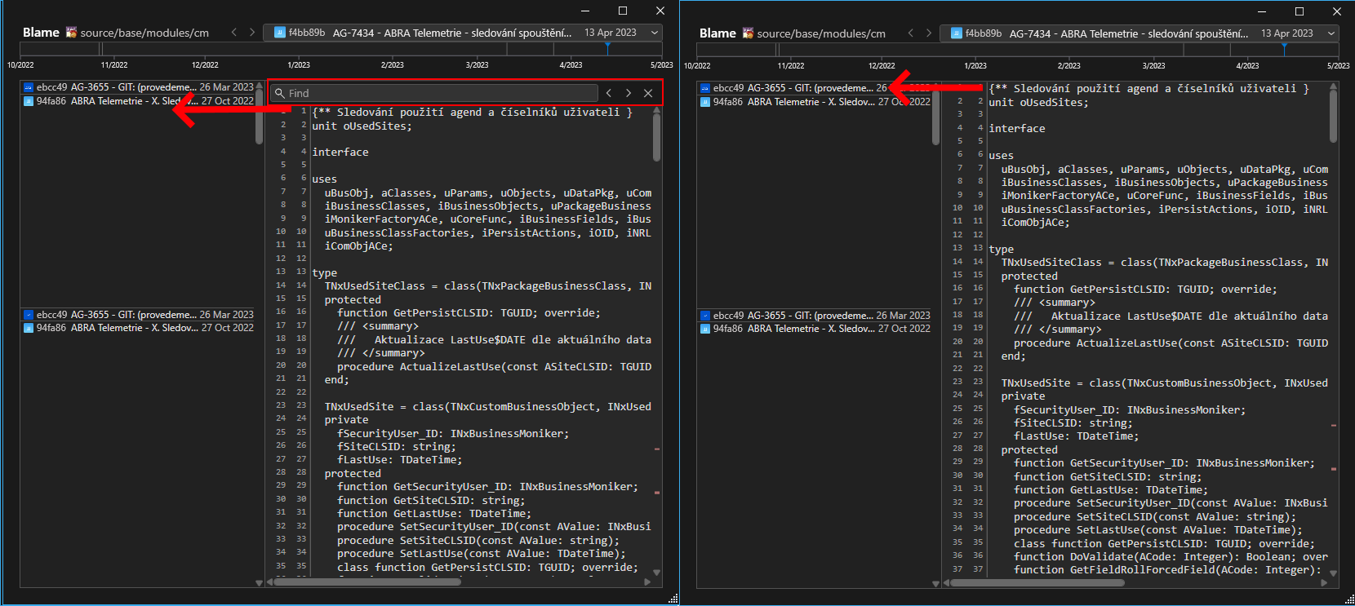The height and width of the screenshot is (606, 1355).
Task: Click 'fSiteCLSID: string;' line in right window
Action: (x=1073, y=422)
